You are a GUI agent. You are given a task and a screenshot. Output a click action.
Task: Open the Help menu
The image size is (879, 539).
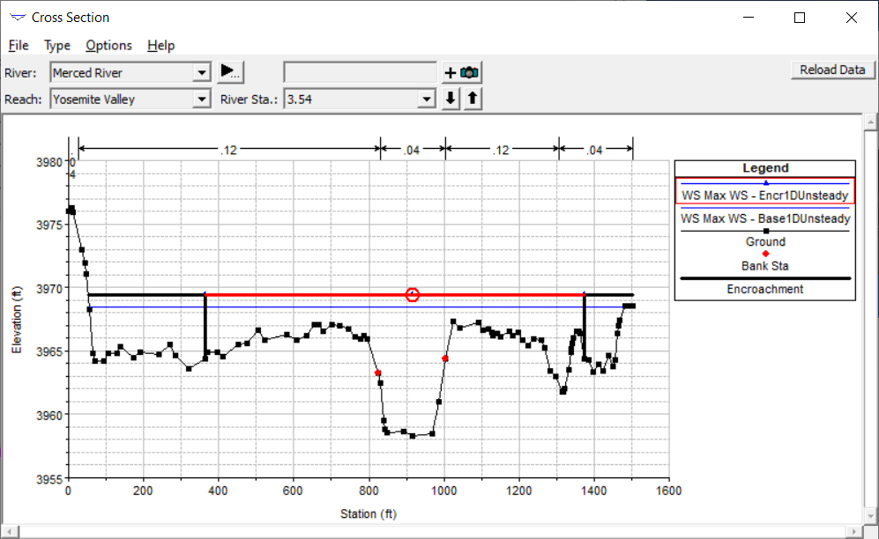pyautogui.click(x=160, y=46)
